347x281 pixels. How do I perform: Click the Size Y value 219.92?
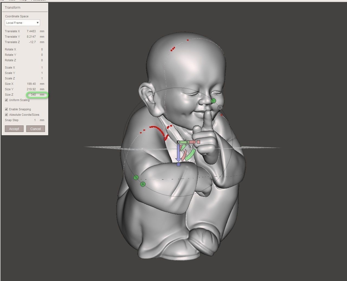(x=31, y=89)
